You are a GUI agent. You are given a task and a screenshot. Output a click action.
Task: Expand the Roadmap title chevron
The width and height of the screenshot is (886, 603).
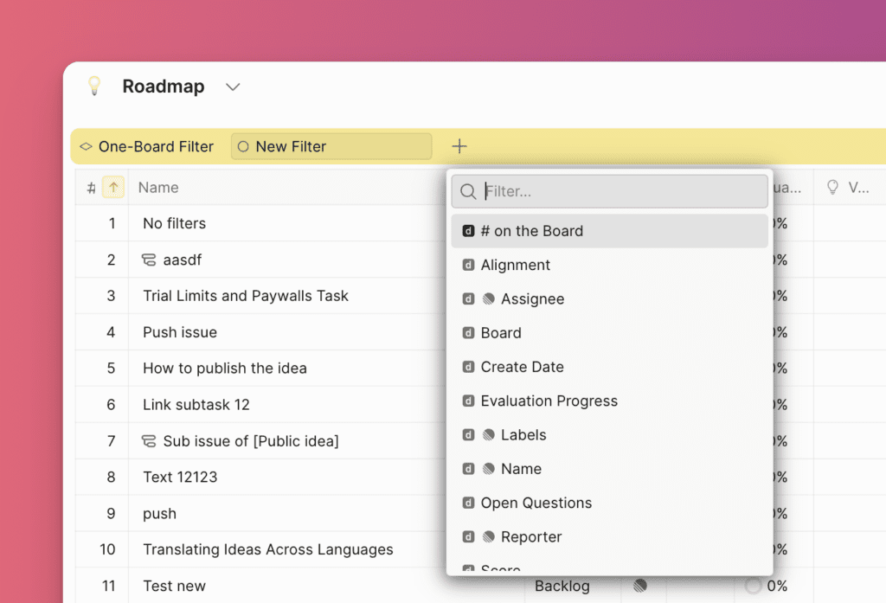pyautogui.click(x=232, y=87)
